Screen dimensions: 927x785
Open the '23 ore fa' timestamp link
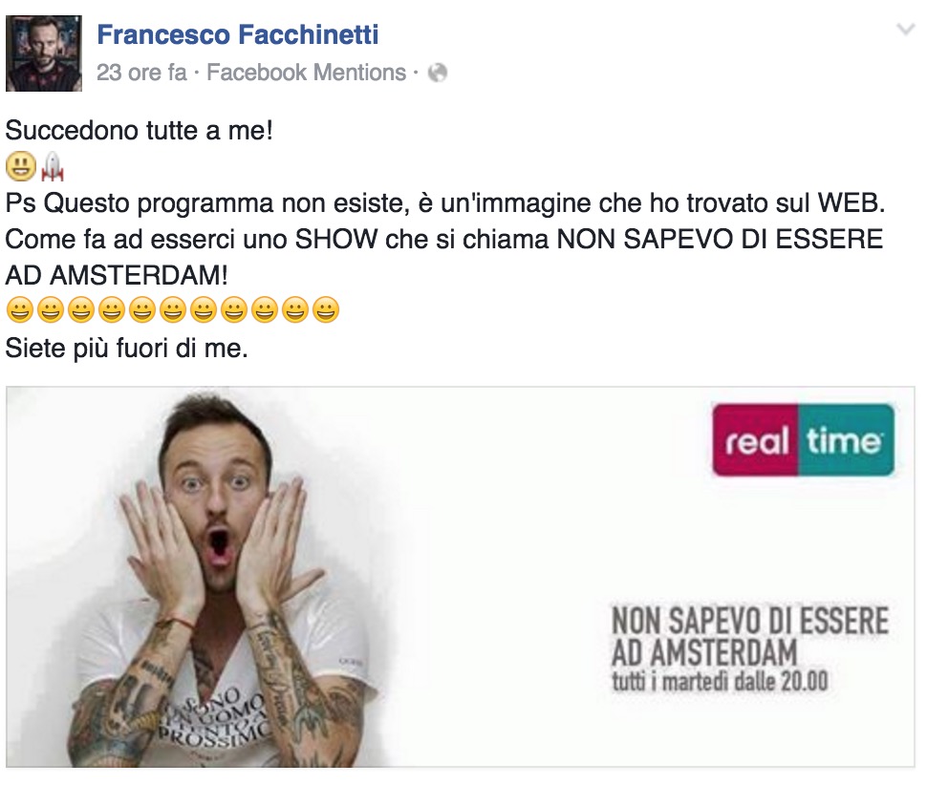click(x=141, y=73)
